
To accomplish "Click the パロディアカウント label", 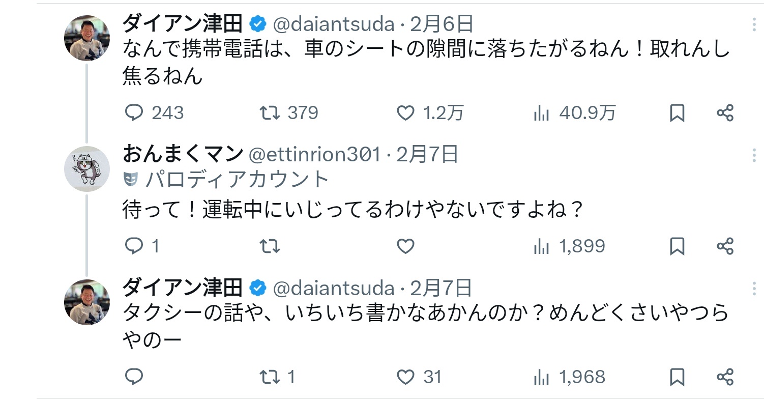I will point(236,179).
